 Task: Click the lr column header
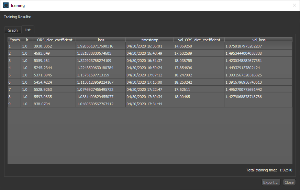click(27, 40)
